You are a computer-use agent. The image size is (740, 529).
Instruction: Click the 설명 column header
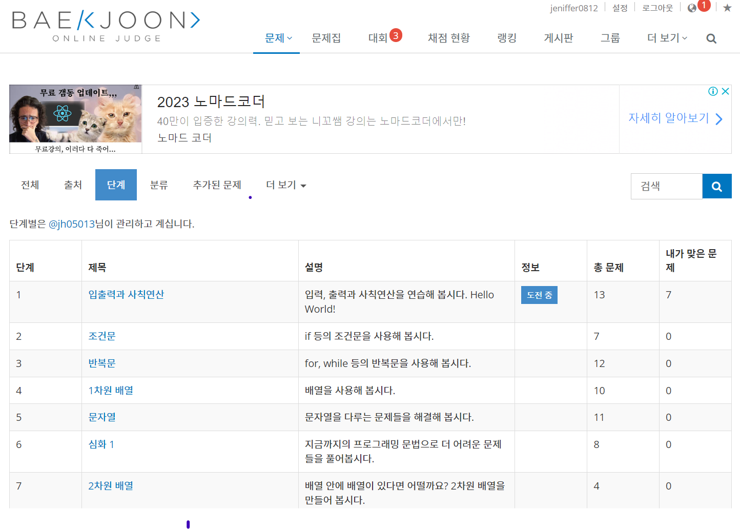pyautogui.click(x=314, y=268)
